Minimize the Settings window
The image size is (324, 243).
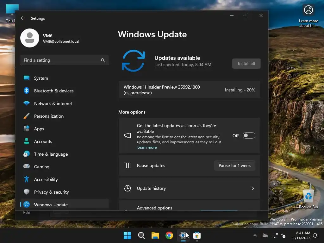232,16
